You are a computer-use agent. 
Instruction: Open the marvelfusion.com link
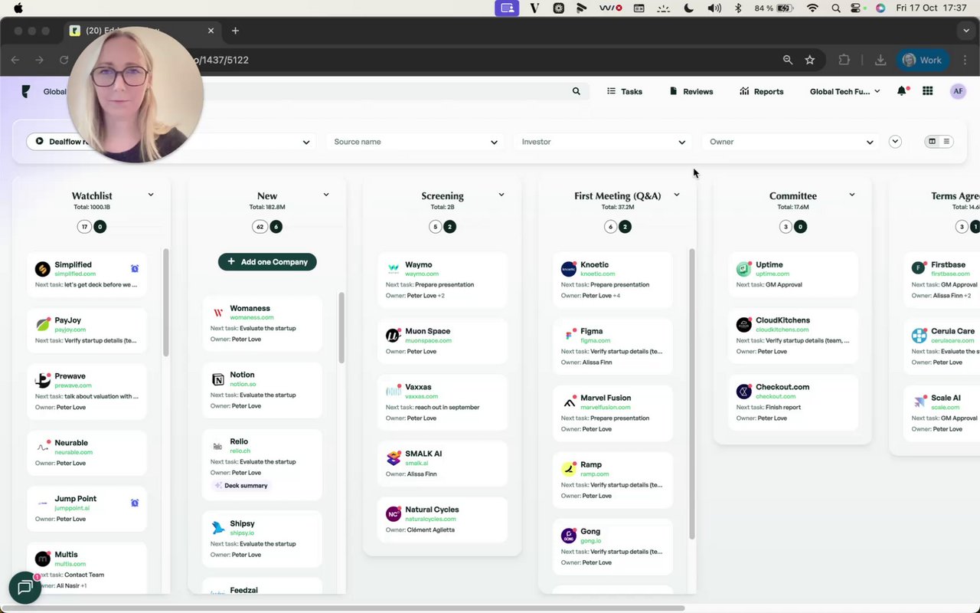606,407
